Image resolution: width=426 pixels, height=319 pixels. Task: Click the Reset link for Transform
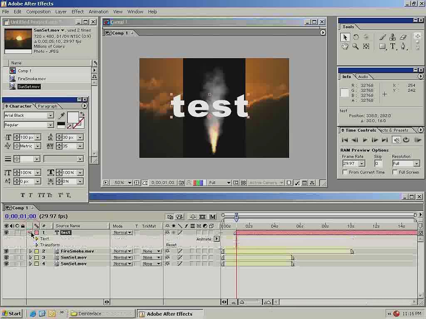click(171, 245)
